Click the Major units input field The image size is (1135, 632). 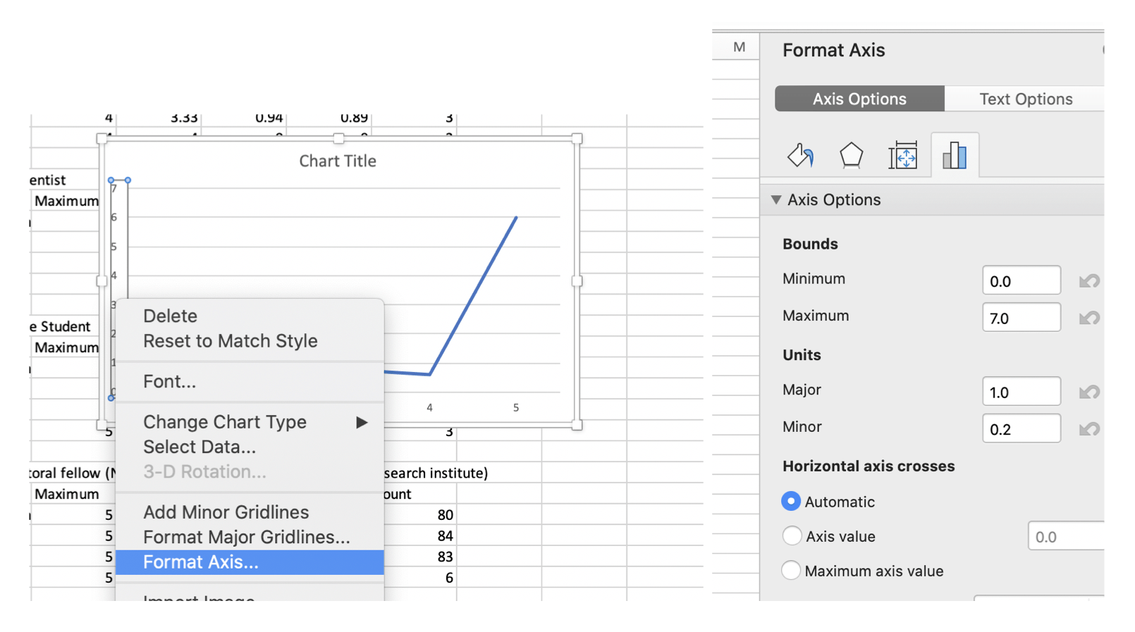click(1021, 392)
